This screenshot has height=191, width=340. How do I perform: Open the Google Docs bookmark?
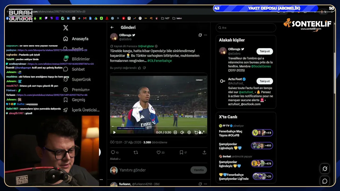click(90, 18)
